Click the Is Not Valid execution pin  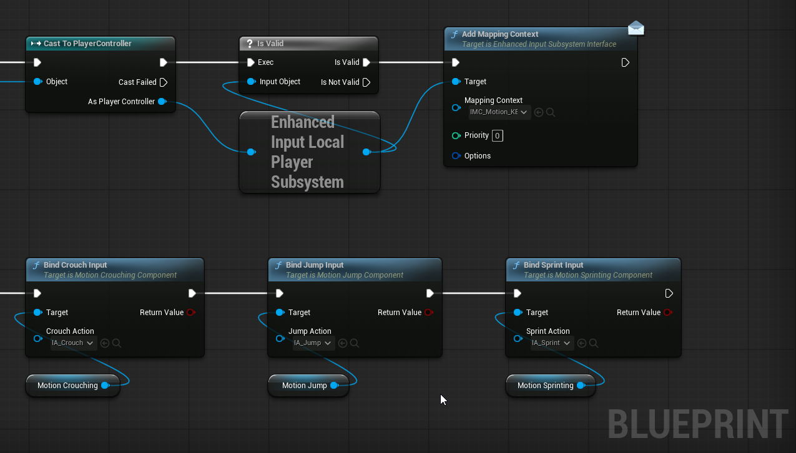coord(366,82)
